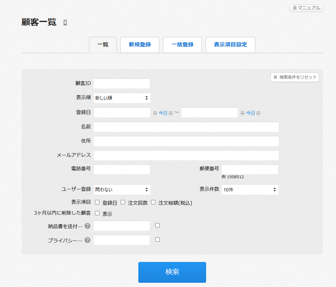Switch to the 新規登録 tab

140,45
